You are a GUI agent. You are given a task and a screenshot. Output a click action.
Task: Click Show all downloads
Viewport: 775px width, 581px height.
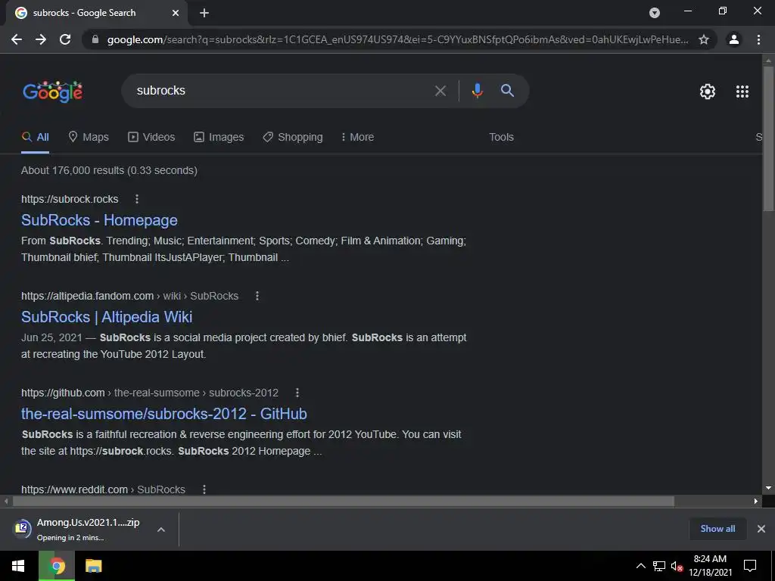(x=717, y=529)
